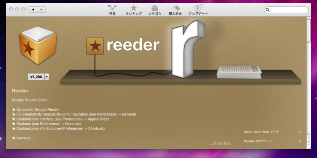Click the Reeder app box icon
Viewport: 317px width, 158px height.
(38, 45)
